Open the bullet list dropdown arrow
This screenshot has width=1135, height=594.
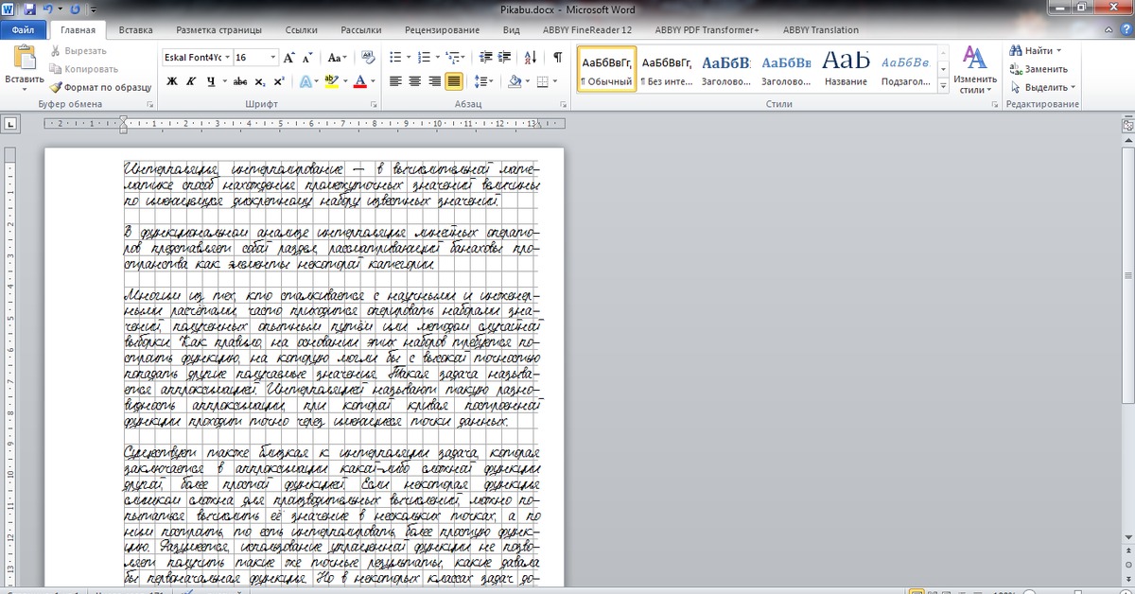pos(408,58)
